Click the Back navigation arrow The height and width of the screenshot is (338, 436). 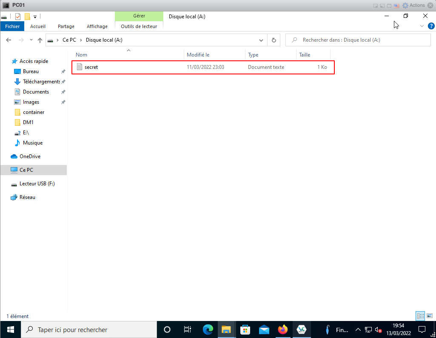[9, 40]
